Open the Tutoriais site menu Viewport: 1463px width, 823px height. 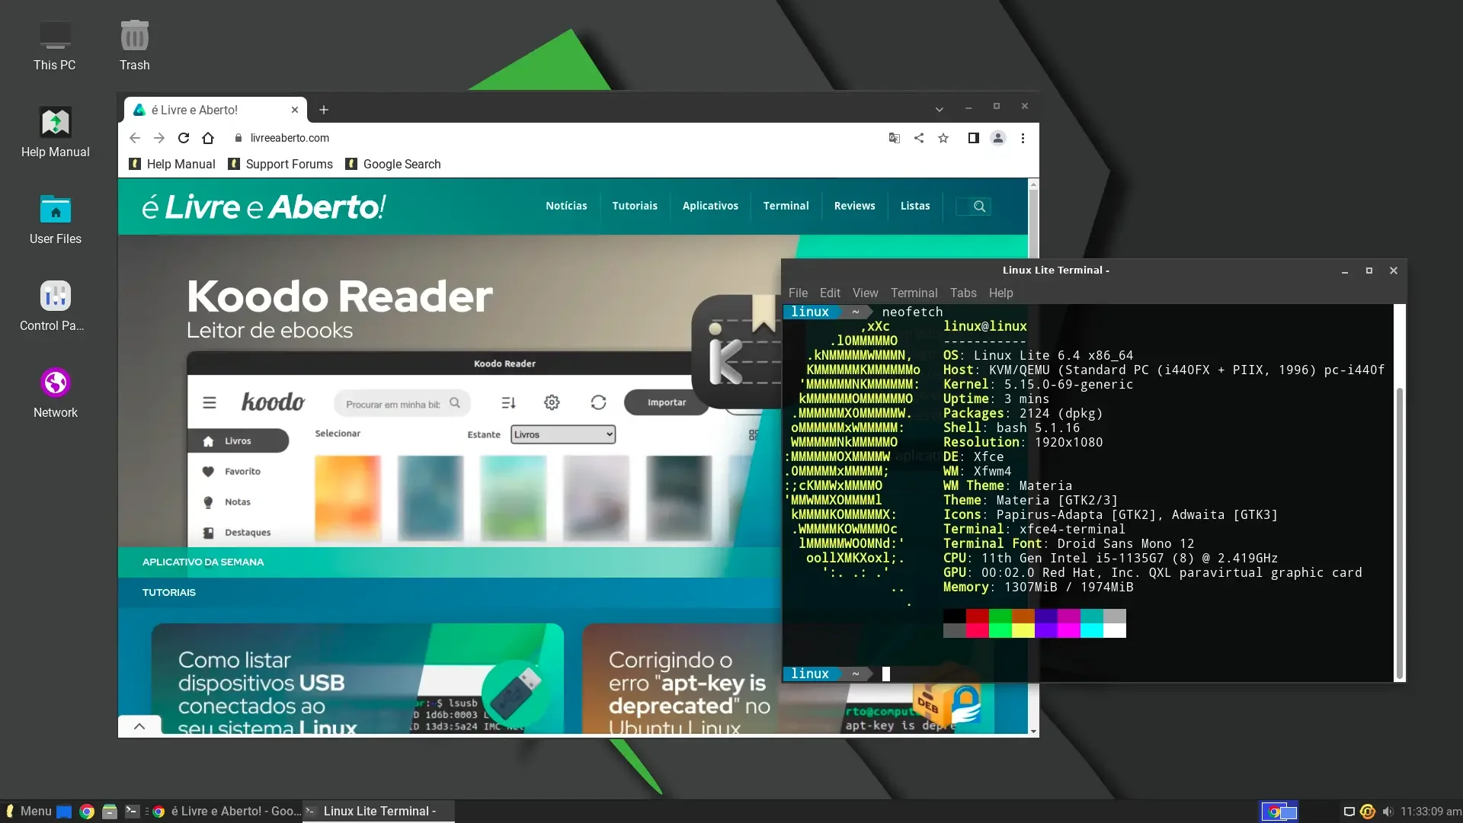click(x=635, y=206)
